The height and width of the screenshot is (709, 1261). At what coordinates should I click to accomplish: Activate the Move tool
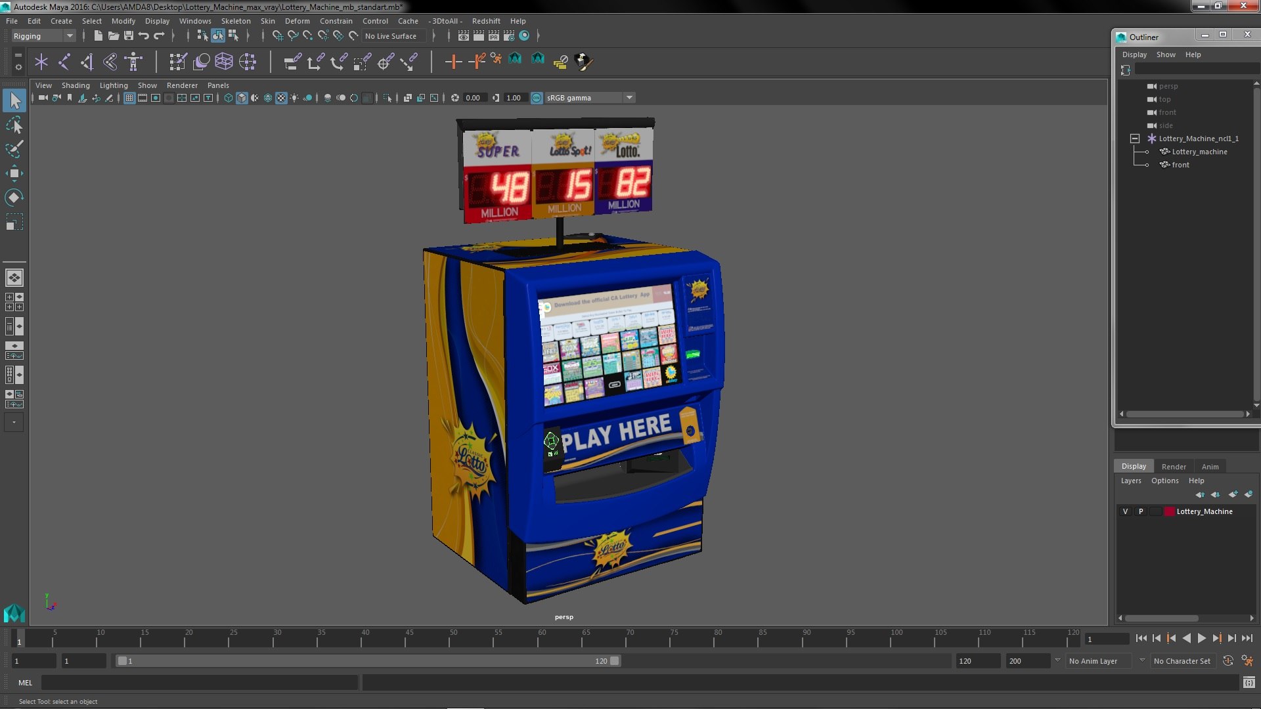click(14, 173)
